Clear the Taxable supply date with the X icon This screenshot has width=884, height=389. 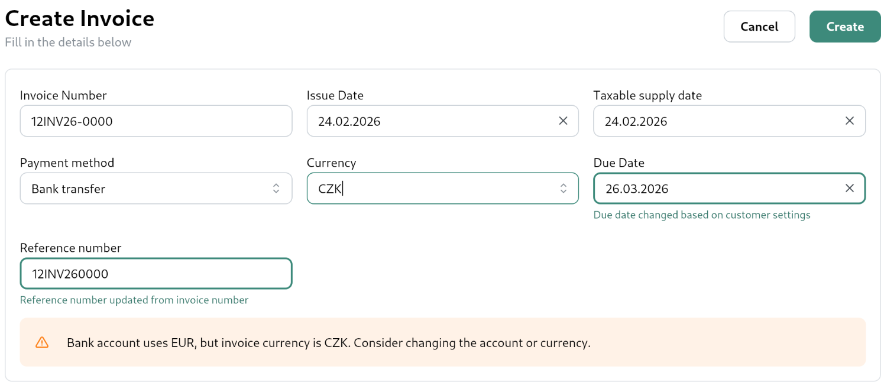(850, 121)
